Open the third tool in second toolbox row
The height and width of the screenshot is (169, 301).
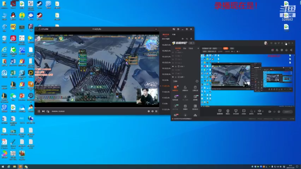point(195,98)
